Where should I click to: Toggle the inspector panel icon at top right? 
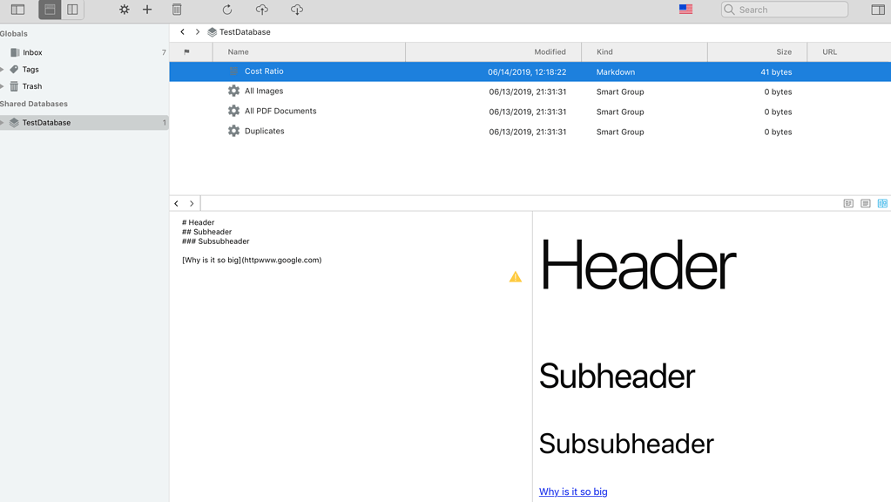point(878,10)
